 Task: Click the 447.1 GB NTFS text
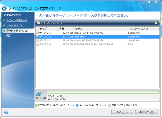(57, 100)
